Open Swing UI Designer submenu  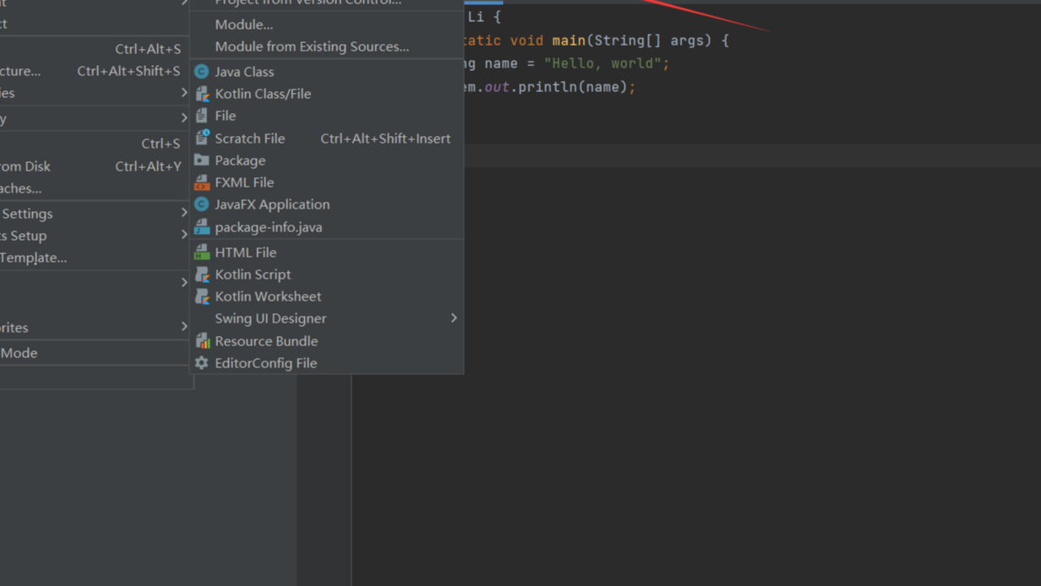(326, 318)
